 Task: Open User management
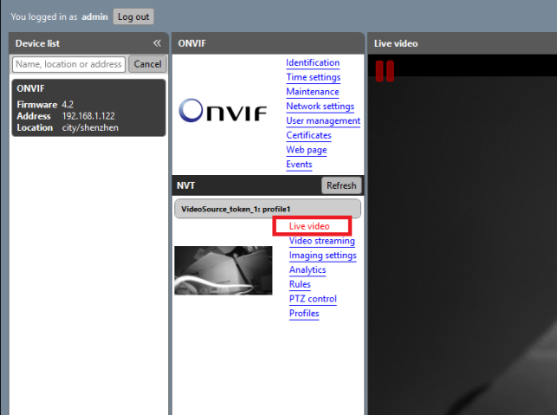click(x=323, y=121)
